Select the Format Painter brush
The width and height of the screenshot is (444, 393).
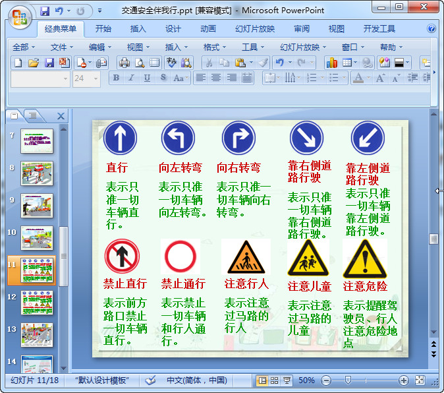[x=263, y=63]
